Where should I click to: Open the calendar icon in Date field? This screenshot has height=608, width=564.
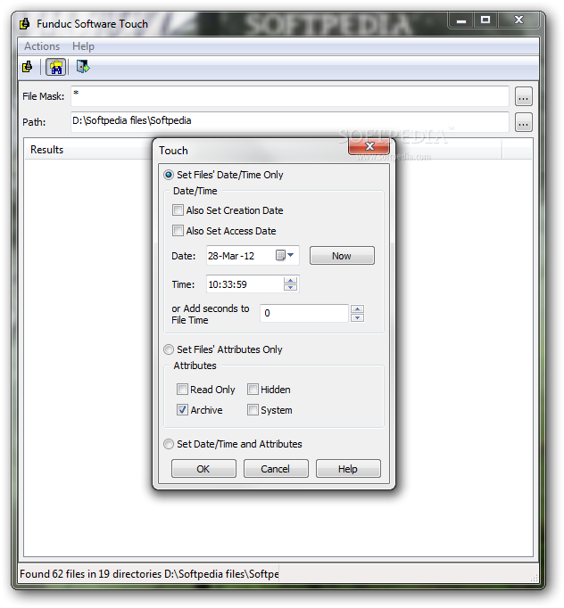285,255
